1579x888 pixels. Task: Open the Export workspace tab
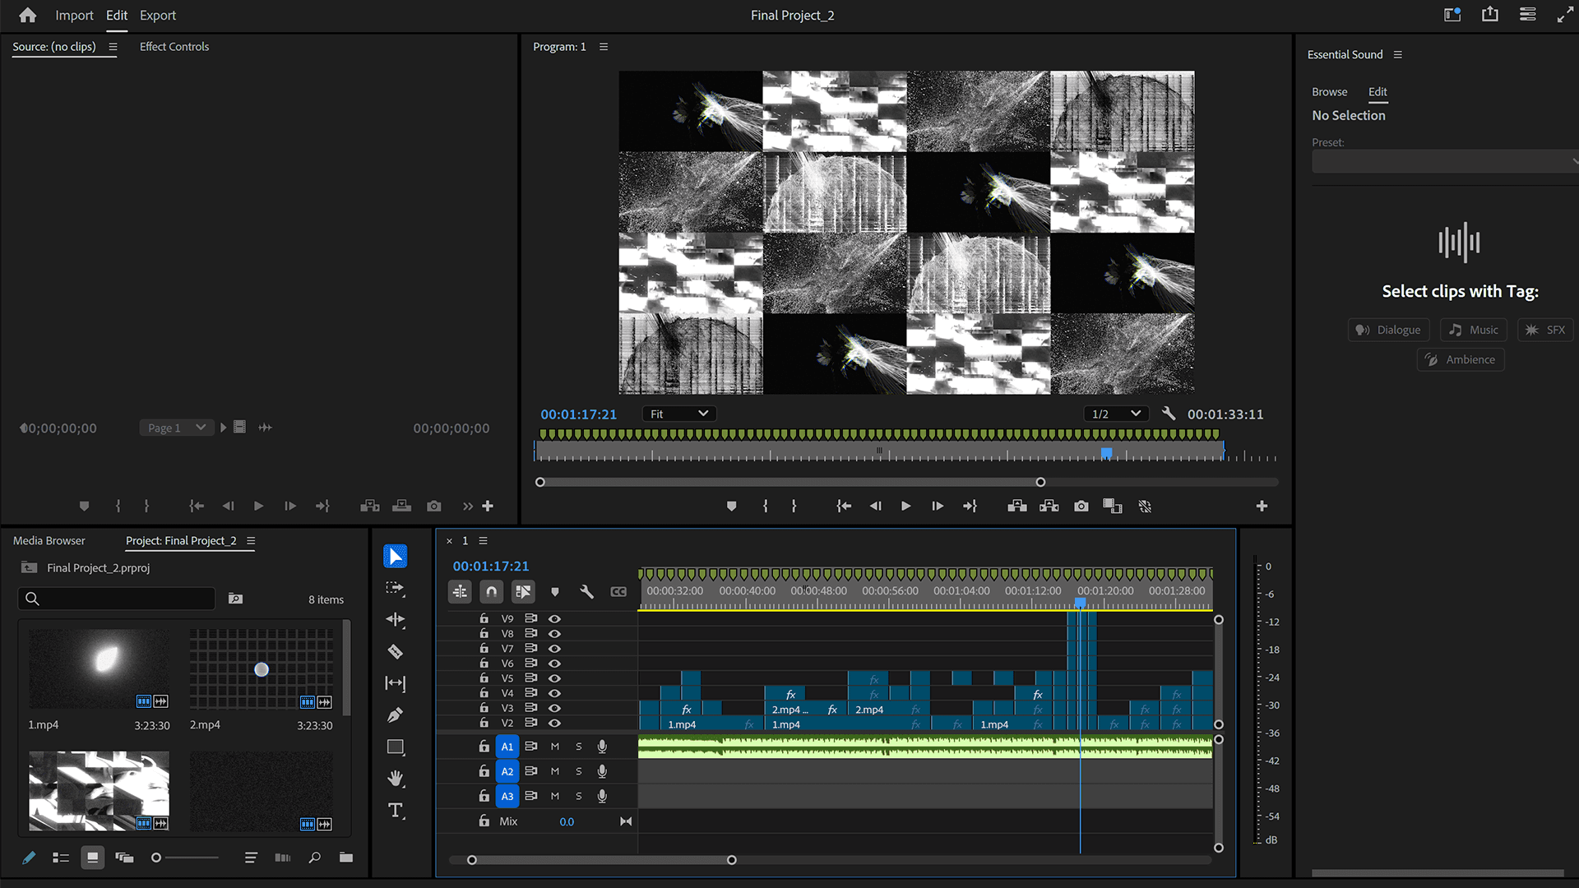point(158,16)
